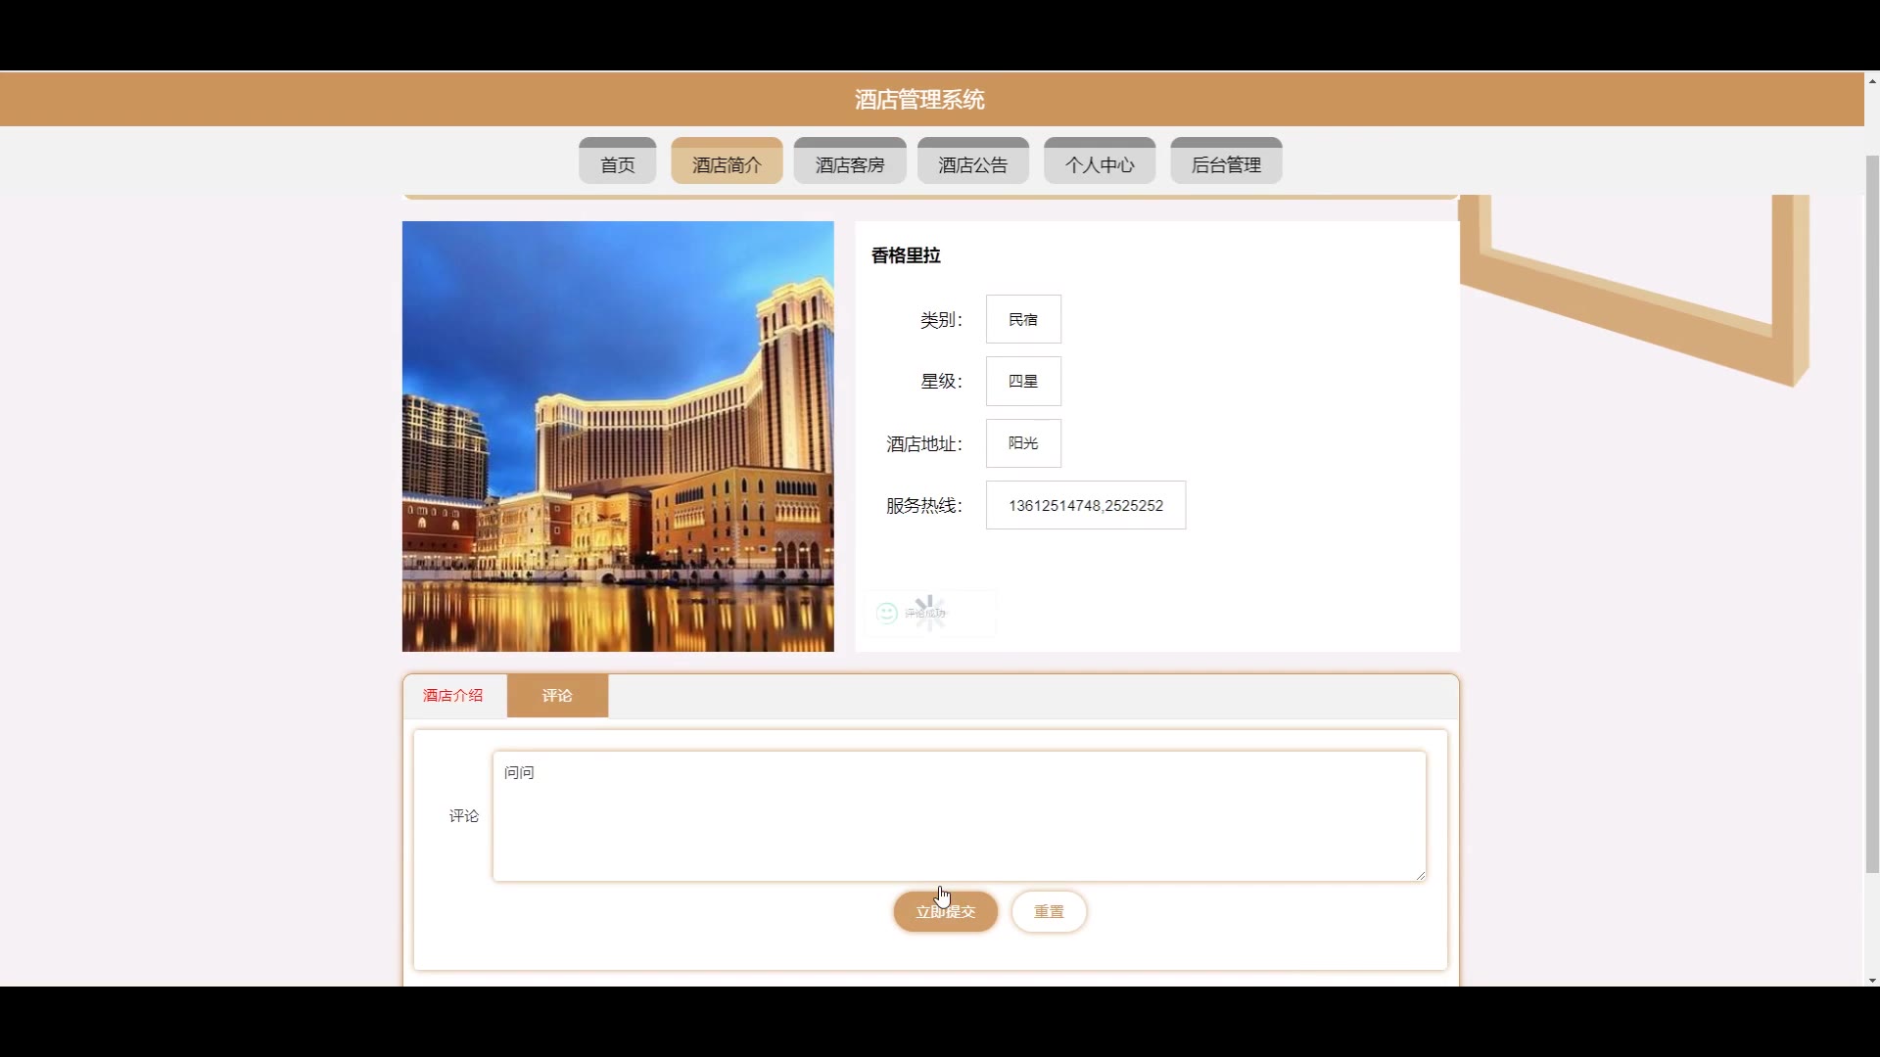Open the 首页 navigation tab

pyautogui.click(x=617, y=161)
